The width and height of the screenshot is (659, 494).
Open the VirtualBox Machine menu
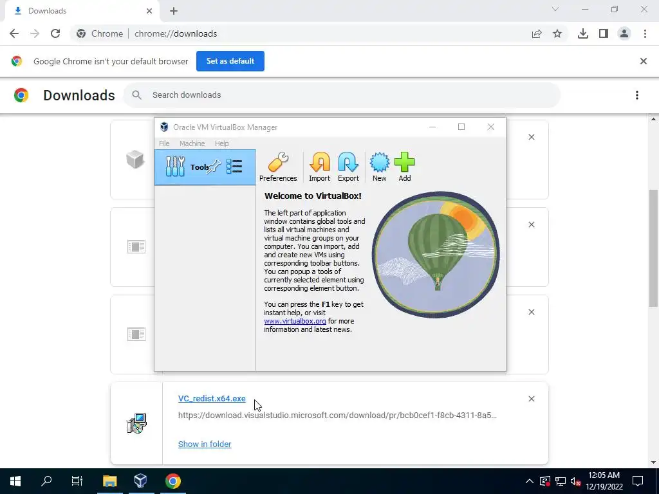click(x=192, y=143)
